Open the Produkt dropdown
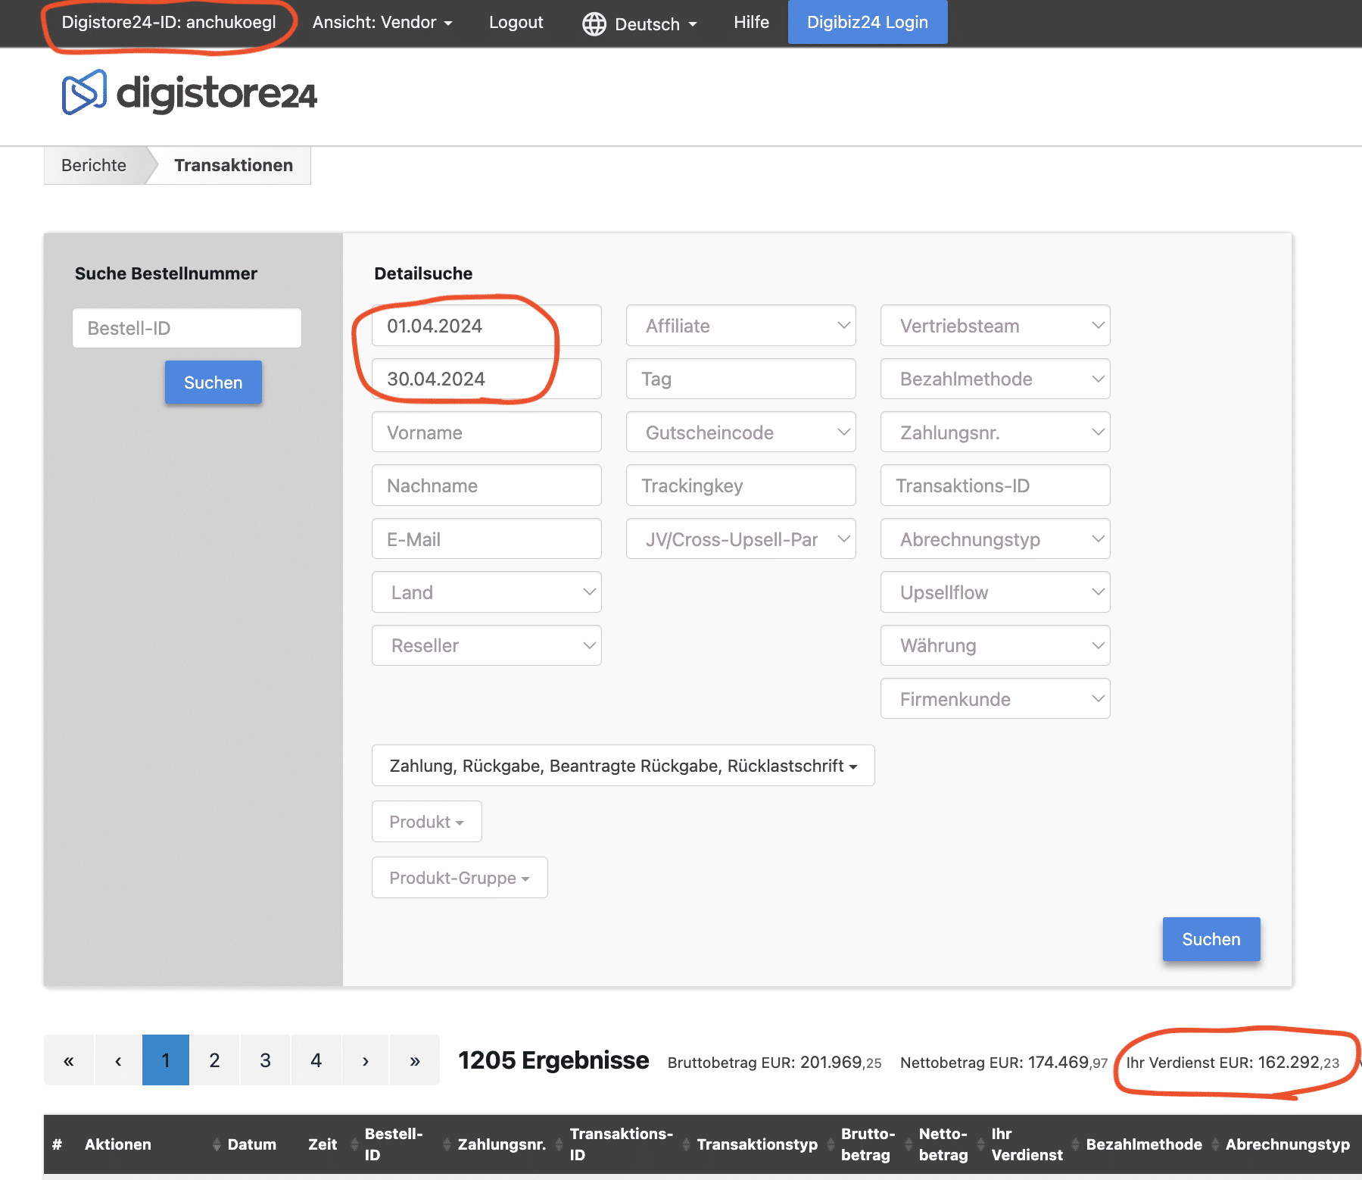The image size is (1362, 1180). tap(427, 822)
